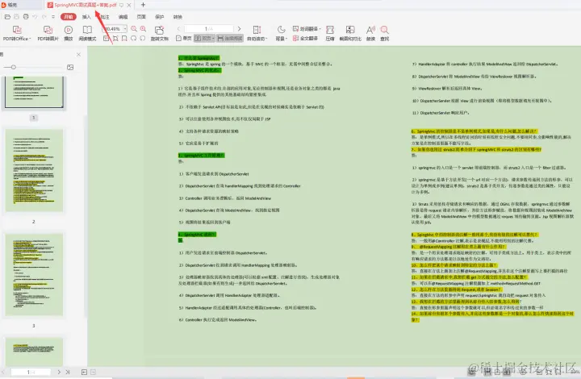581x379 pixels.
Task: Undo the last action
Action: pos(35,17)
